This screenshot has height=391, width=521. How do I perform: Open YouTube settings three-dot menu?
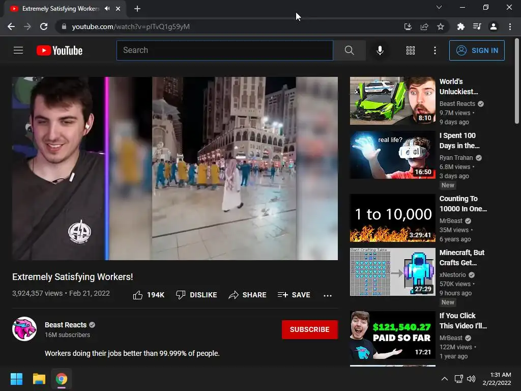(435, 50)
